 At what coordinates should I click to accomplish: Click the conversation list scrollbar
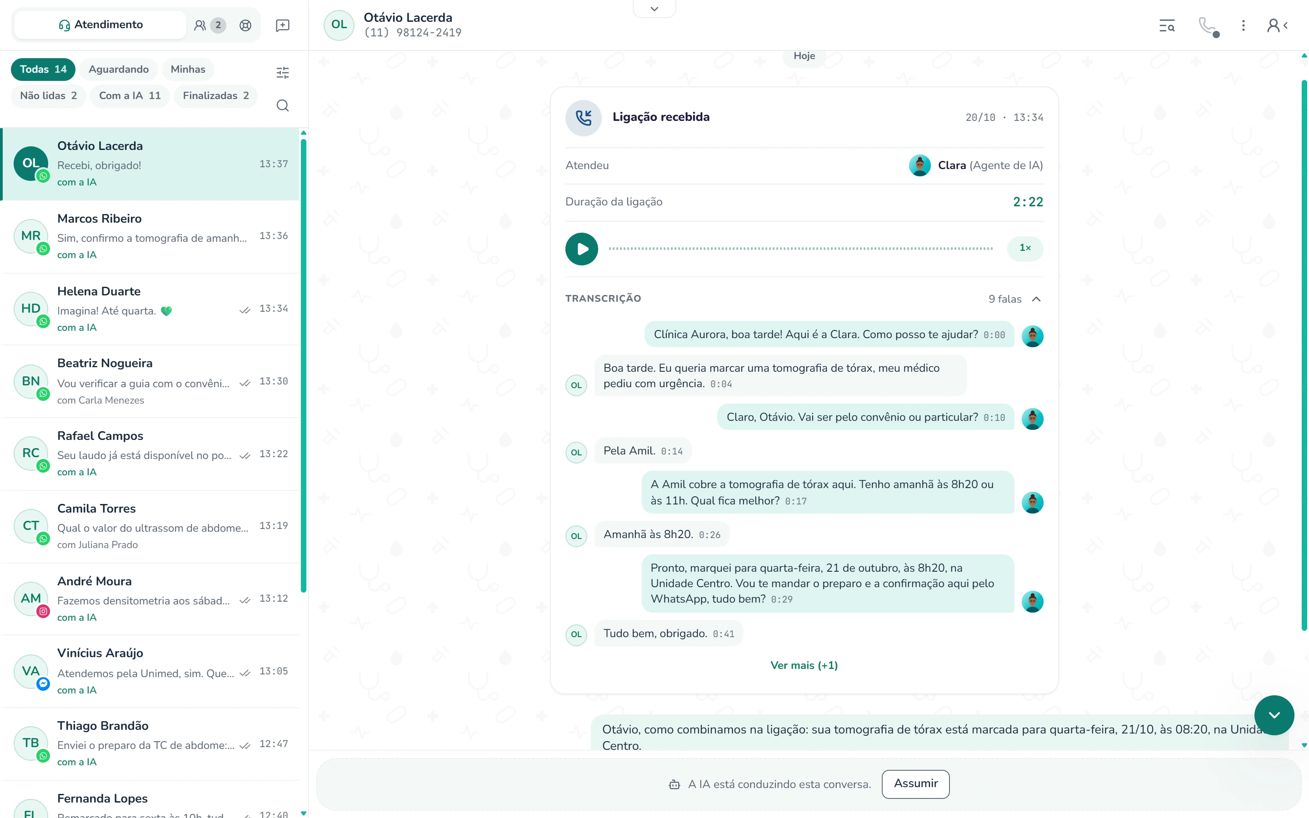[x=304, y=366]
